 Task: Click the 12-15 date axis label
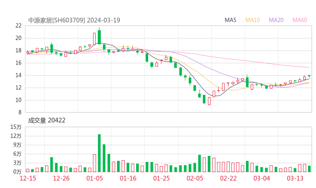[28, 178]
